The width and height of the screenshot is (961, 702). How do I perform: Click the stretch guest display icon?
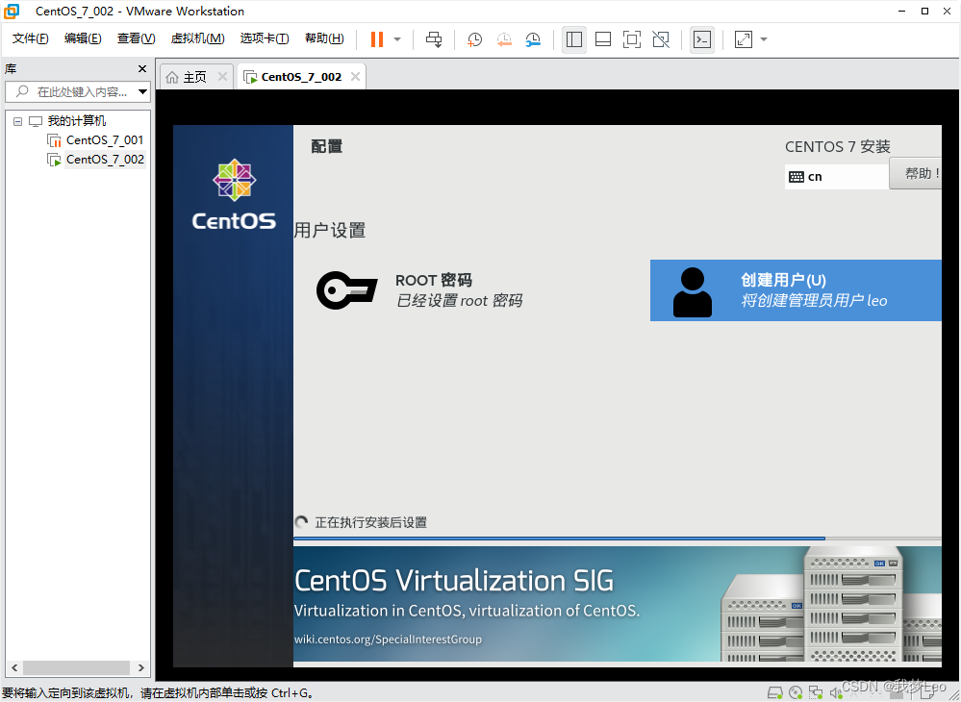744,39
